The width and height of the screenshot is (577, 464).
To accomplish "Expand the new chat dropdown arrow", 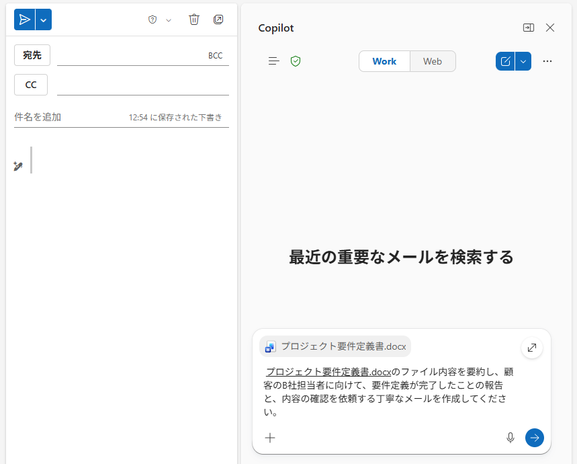I will click(523, 61).
